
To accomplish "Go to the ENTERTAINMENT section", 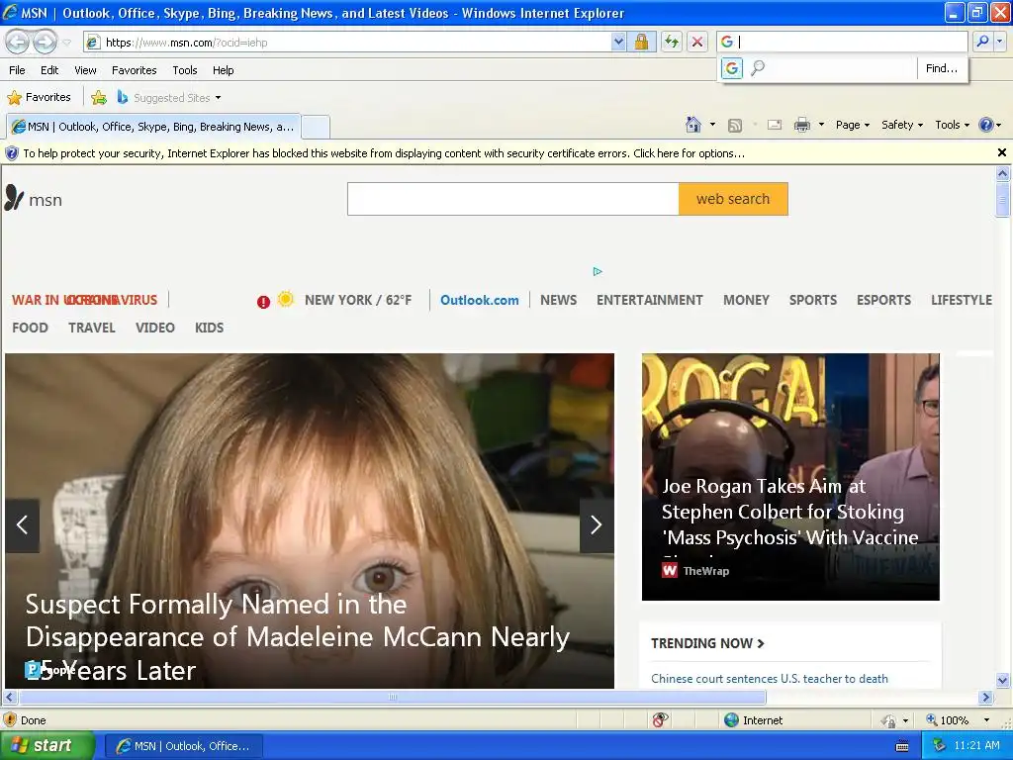I will 649,300.
